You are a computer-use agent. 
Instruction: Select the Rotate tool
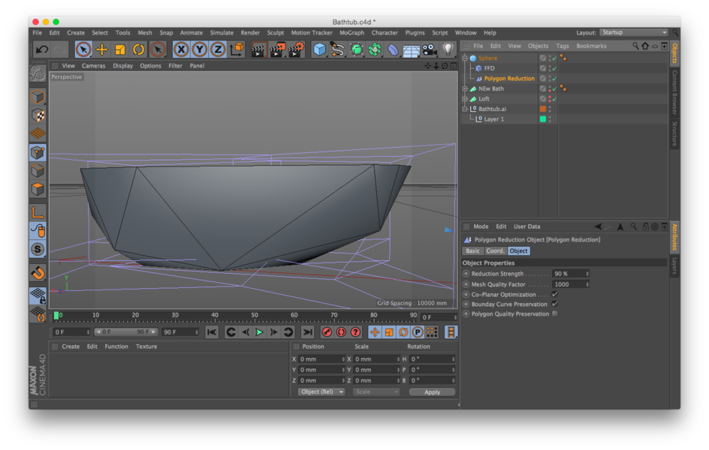[x=139, y=49]
